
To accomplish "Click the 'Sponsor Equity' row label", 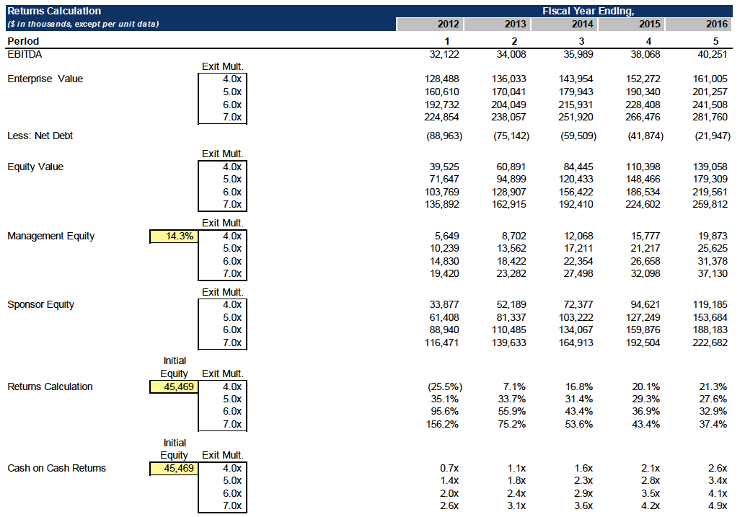I will click(x=41, y=304).
